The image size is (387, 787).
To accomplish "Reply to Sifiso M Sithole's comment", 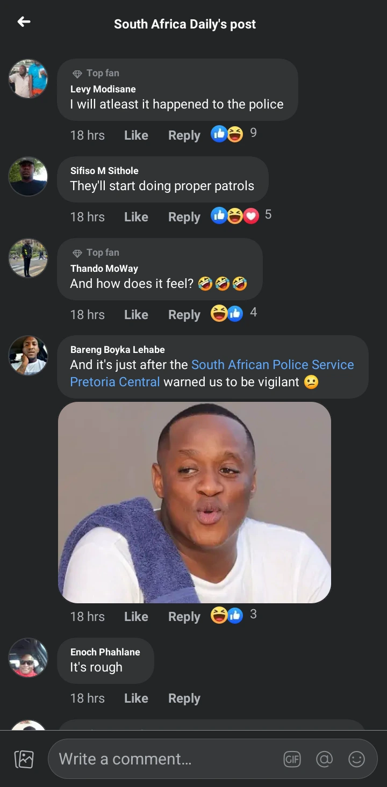I will (x=184, y=217).
